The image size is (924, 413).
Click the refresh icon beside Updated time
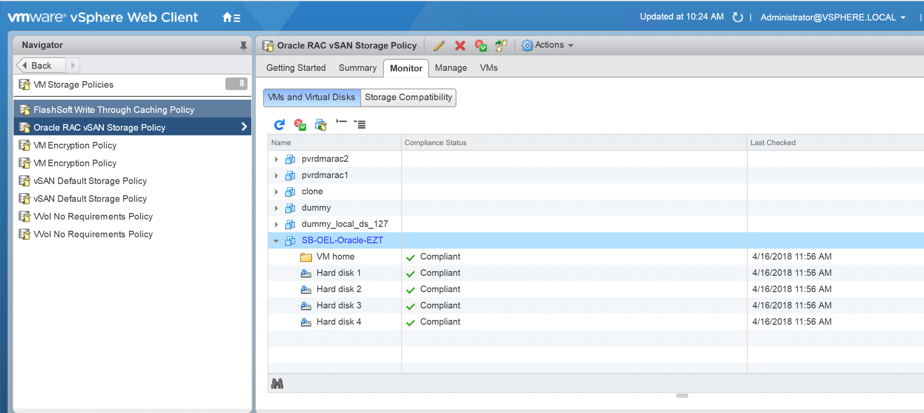(x=737, y=17)
